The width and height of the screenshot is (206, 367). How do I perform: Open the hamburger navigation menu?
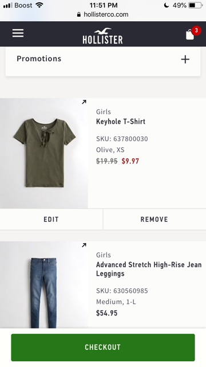click(18, 33)
